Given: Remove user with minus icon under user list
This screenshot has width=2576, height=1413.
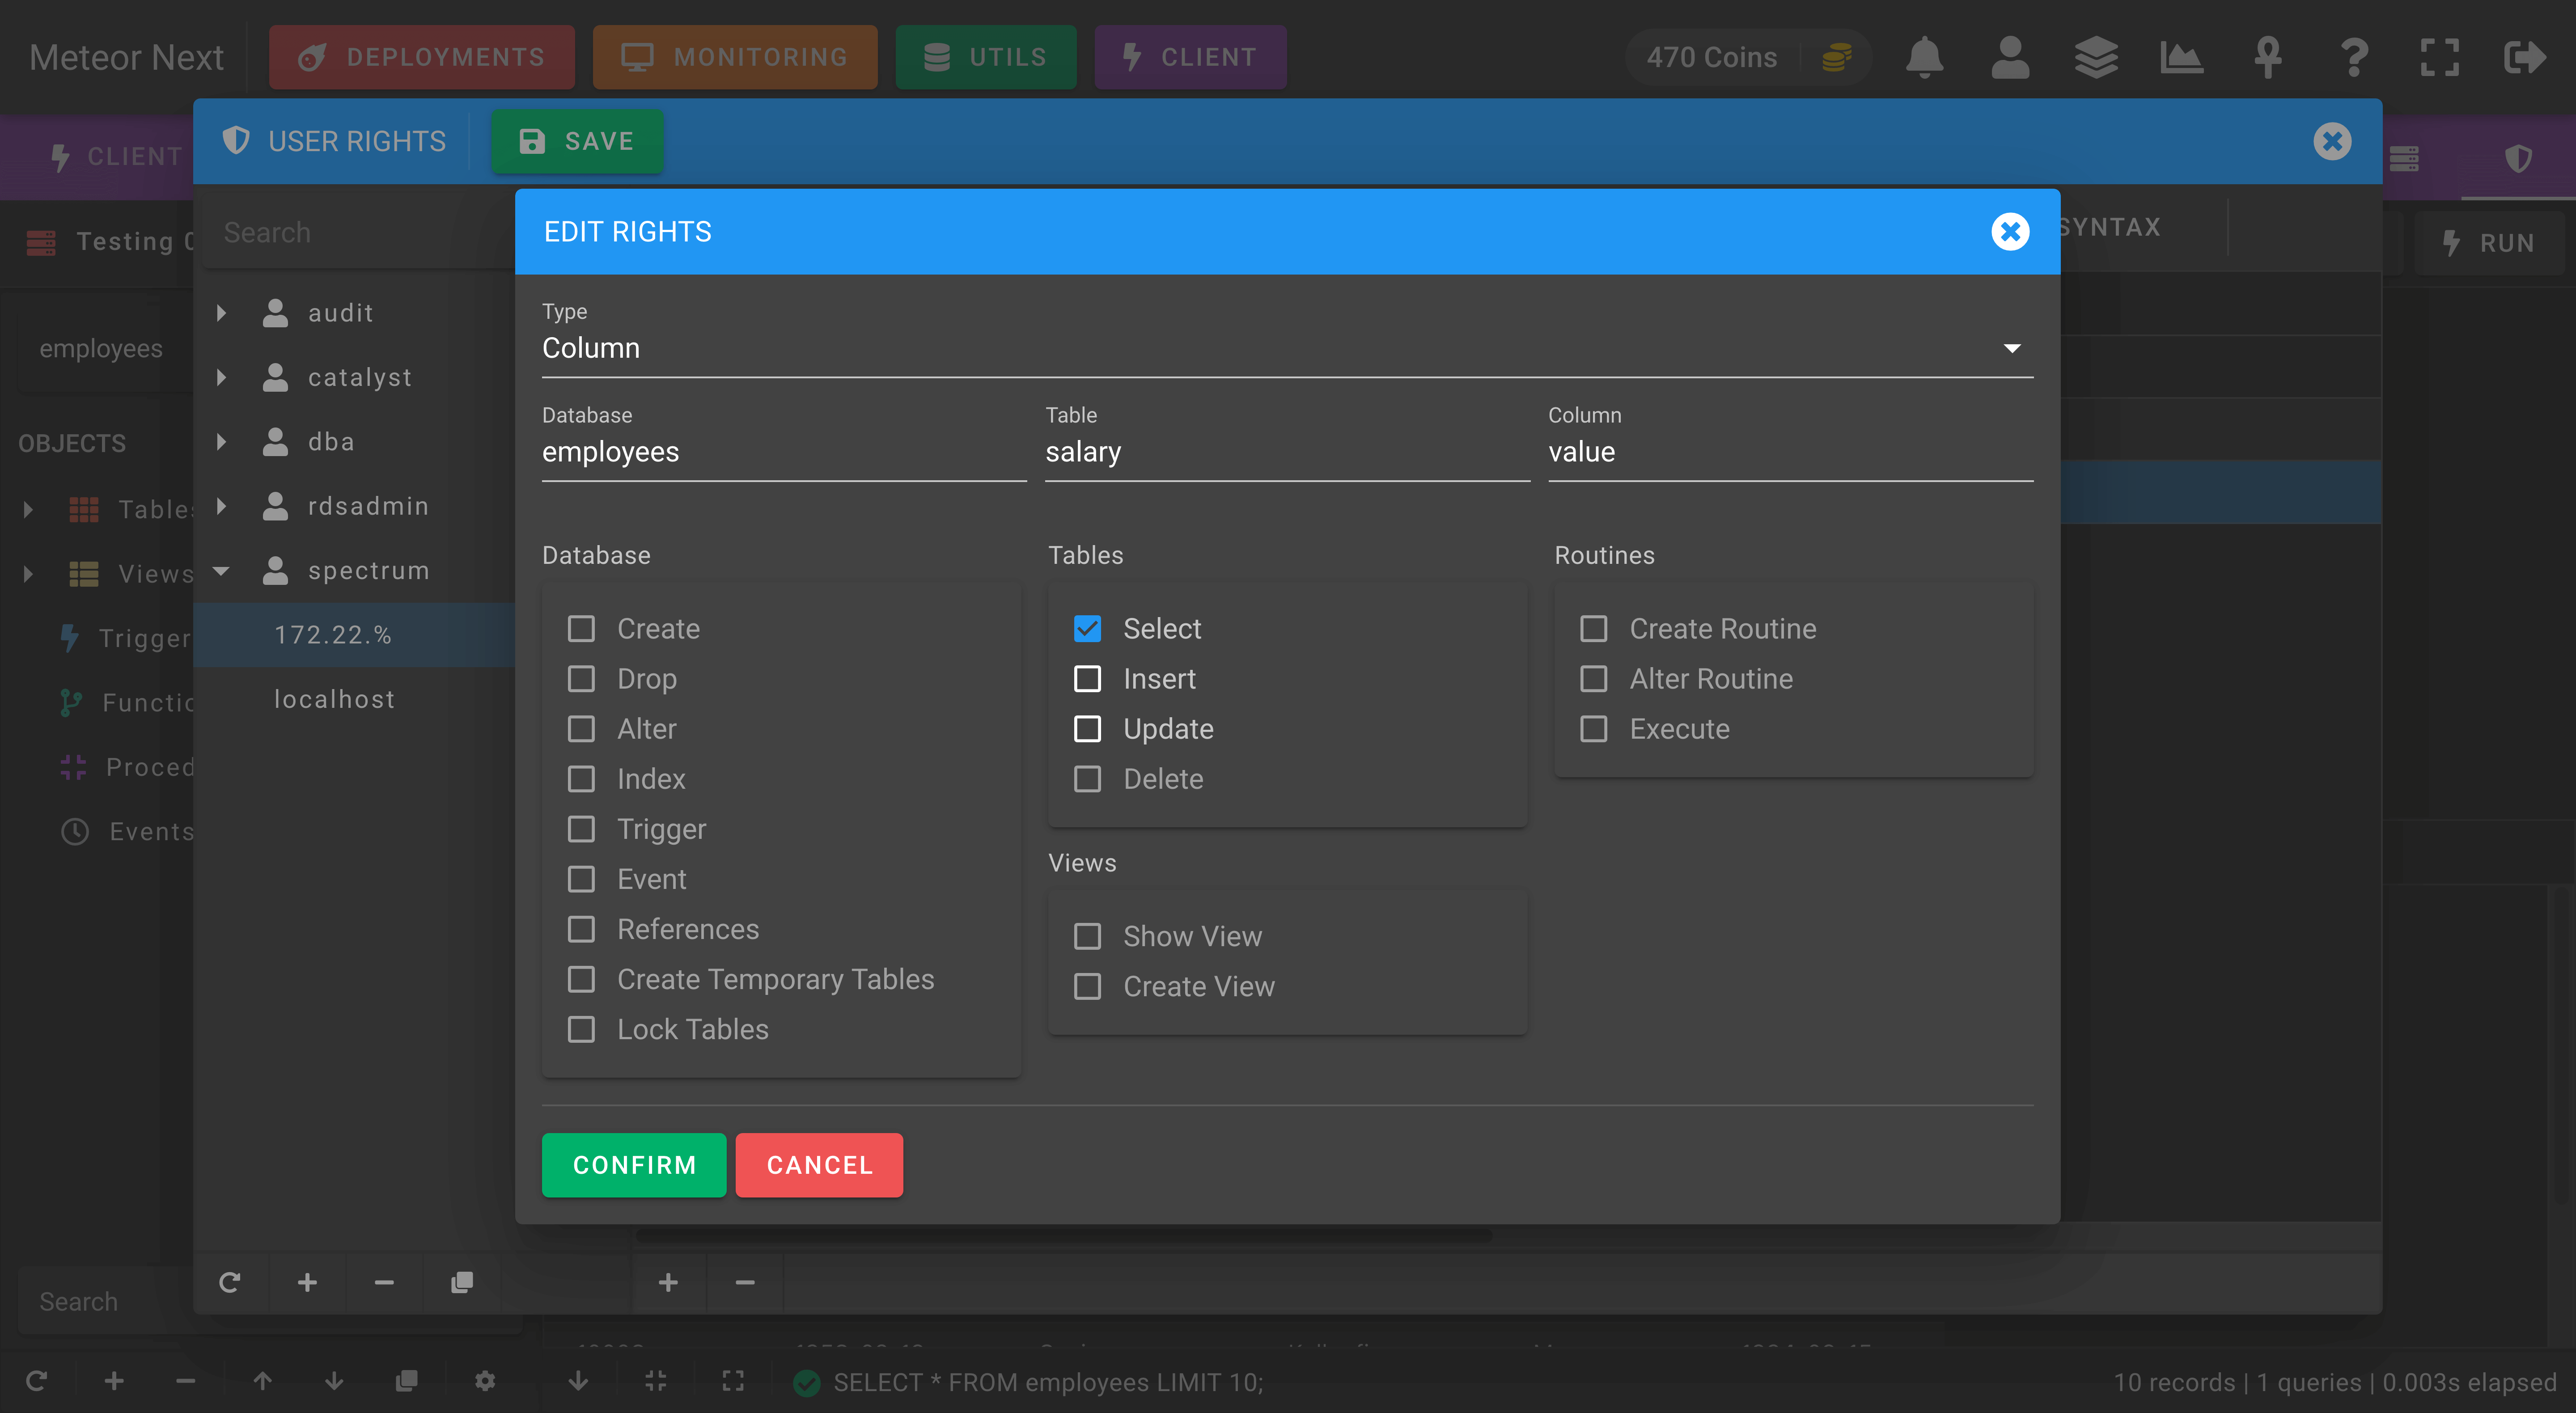Looking at the screenshot, I should (x=384, y=1282).
